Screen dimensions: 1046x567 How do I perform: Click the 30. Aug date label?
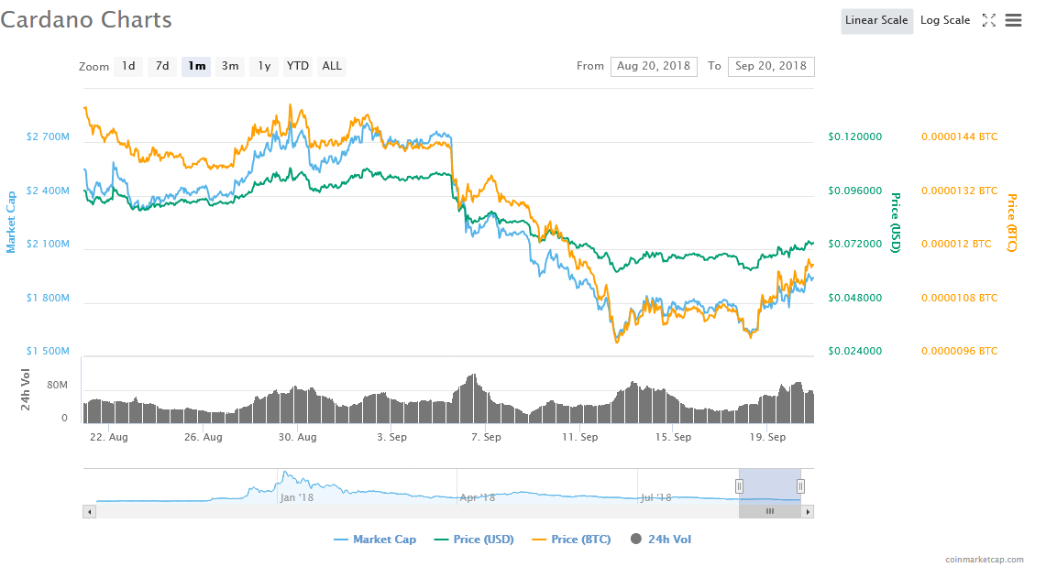point(298,437)
